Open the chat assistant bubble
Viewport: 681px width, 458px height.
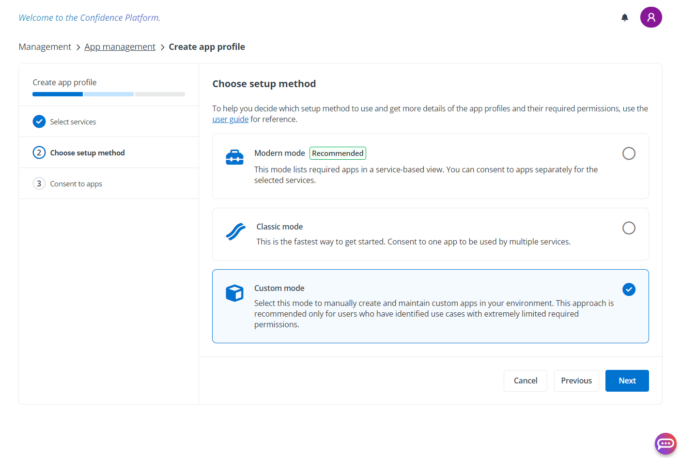coord(665,443)
